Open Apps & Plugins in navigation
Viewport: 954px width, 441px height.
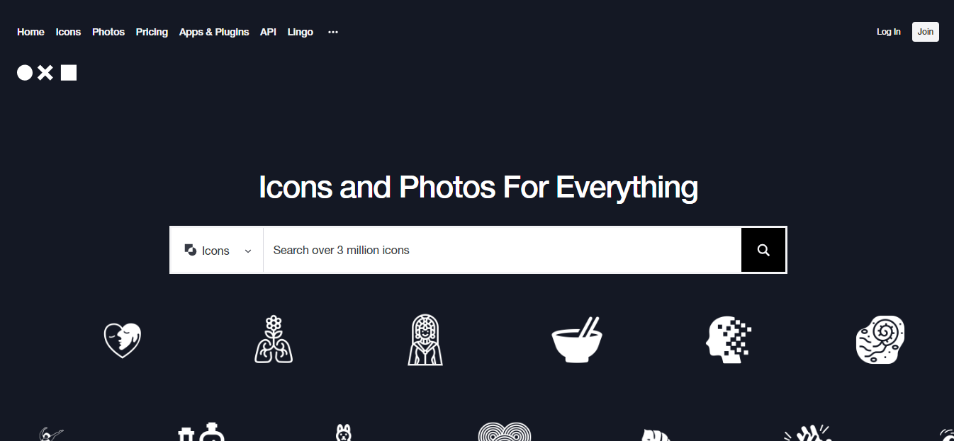214,32
